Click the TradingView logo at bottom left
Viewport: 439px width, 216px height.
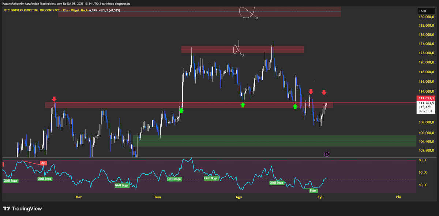point(23,209)
